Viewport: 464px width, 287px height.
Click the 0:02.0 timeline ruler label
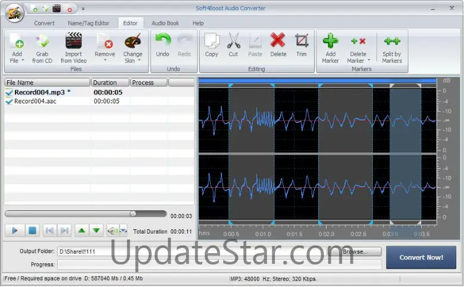click(x=327, y=234)
